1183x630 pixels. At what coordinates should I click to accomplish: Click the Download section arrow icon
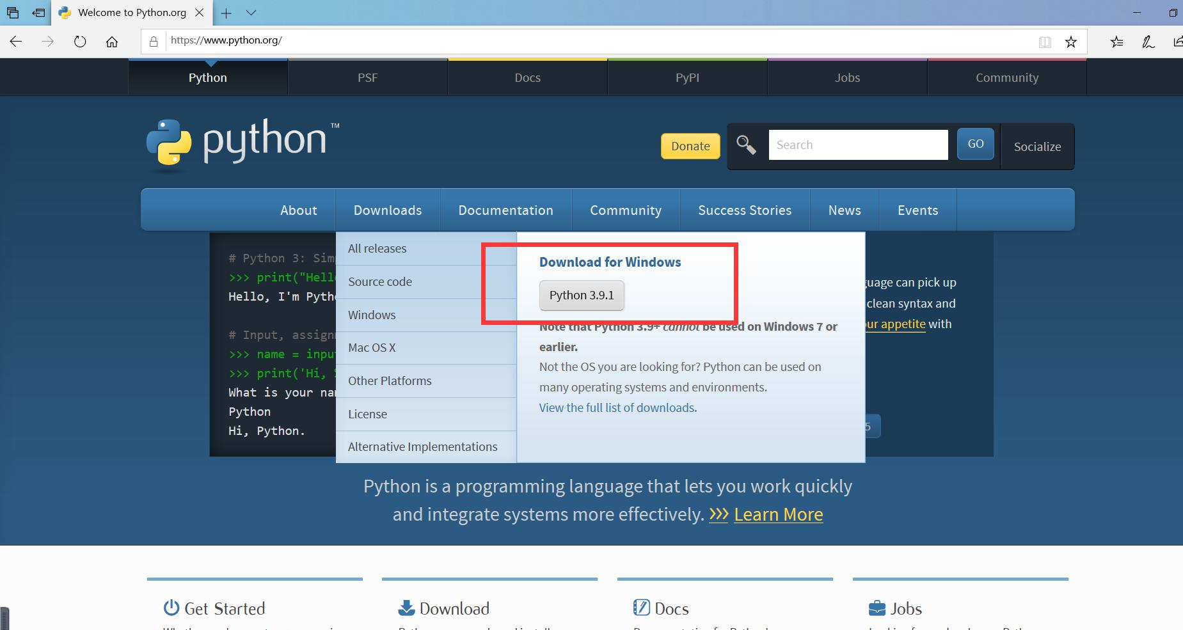pos(406,607)
